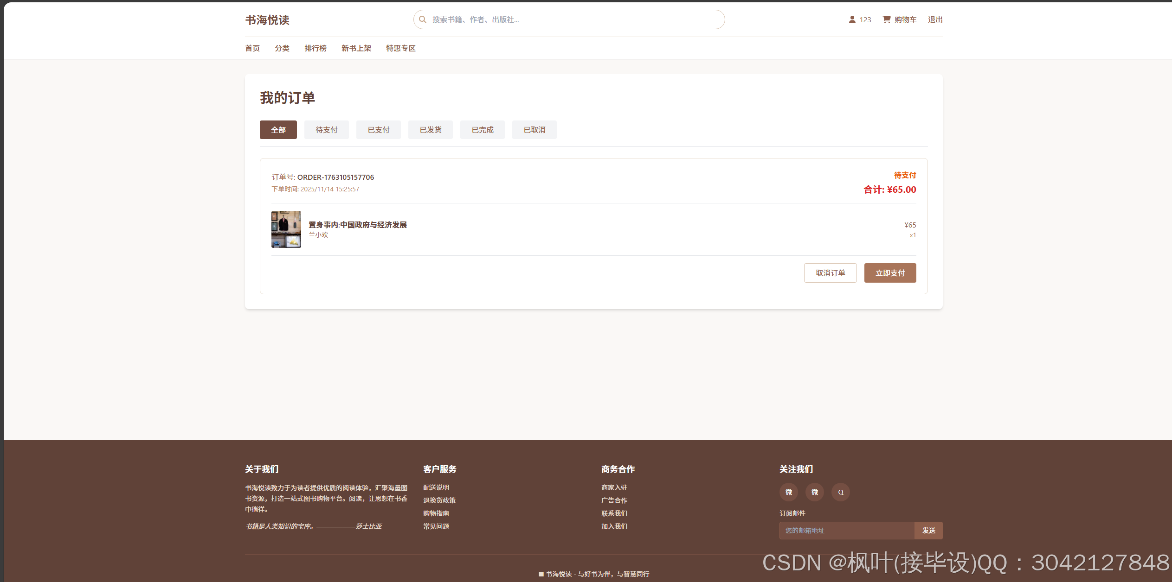The height and width of the screenshot is (582, 1172).
Task: Select the 待支付 order filter tab
Action: (x=327, y=130)
